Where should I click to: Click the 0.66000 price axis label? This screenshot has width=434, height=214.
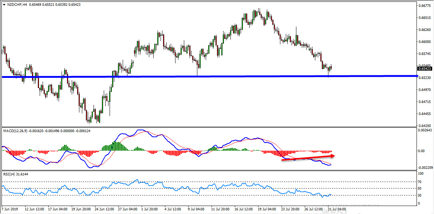pyautogui.click(x=425, y=42)
